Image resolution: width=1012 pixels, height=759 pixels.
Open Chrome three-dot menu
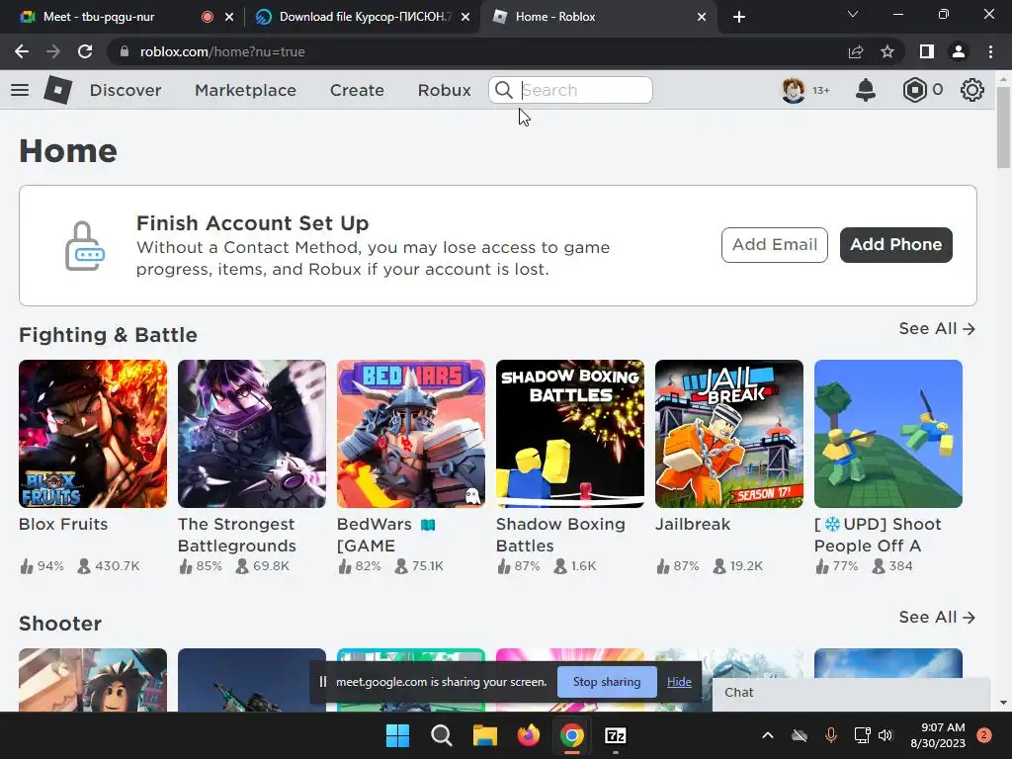[990, 51]
